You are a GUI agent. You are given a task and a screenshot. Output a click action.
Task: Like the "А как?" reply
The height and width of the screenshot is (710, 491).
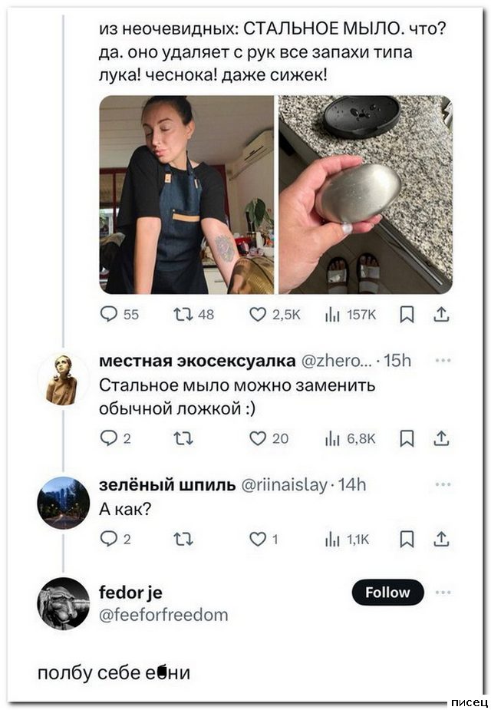tap(259, 540)
